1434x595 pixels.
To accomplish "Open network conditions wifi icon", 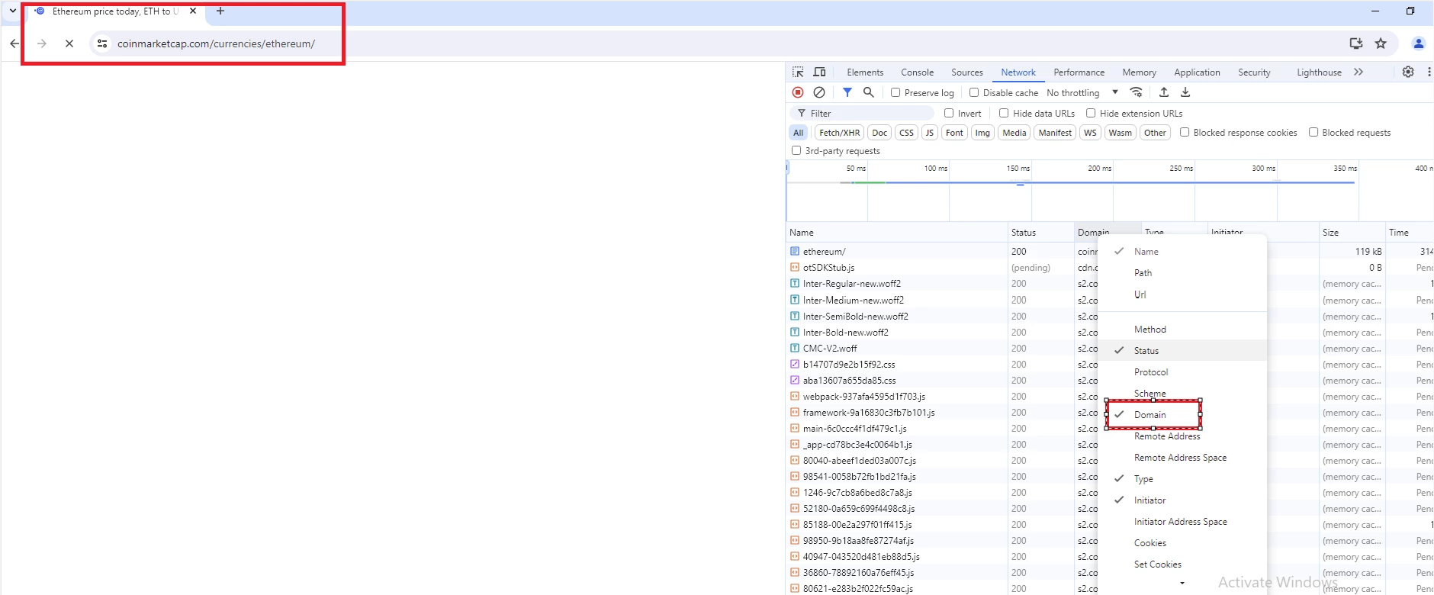I will tap(1137, 92).
